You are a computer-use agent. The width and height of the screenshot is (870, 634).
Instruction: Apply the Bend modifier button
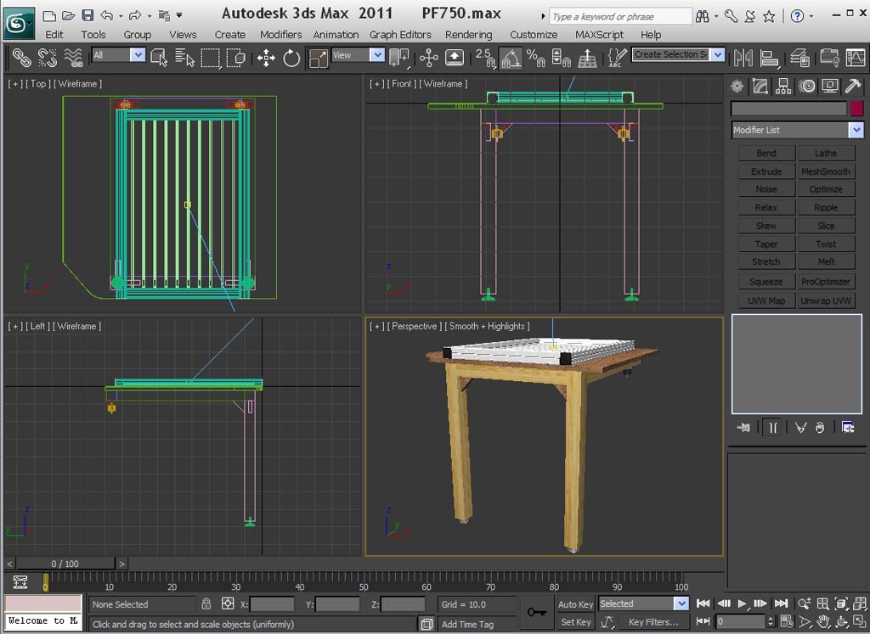pyautogui.click(x=765, y=153)
